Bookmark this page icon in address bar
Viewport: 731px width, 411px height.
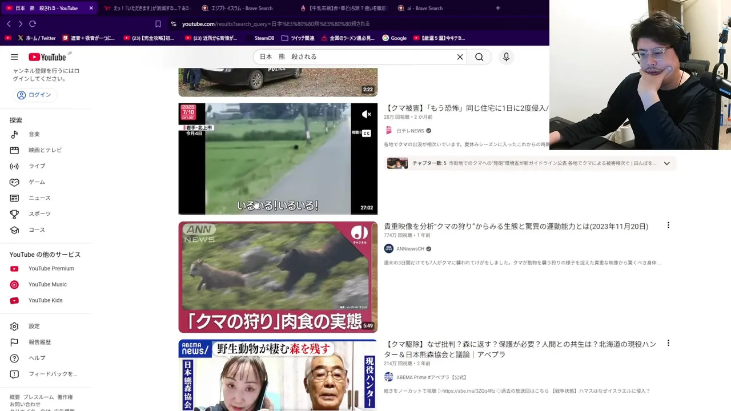(158, 24)
